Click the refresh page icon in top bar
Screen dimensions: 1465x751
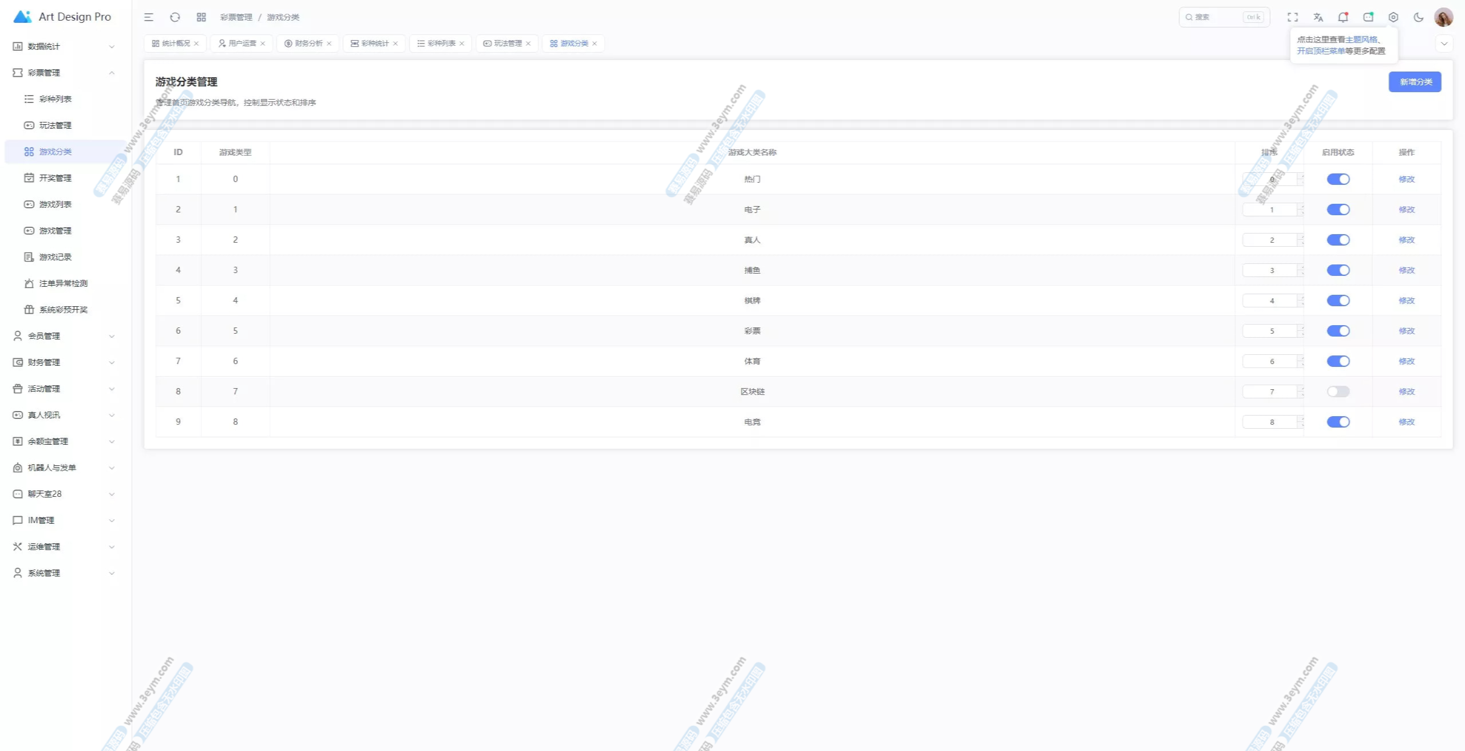tap(175, 17)
